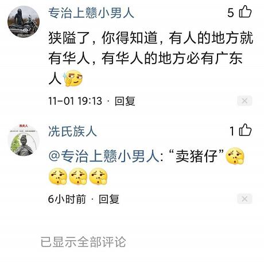Tap the first emoji on 冼氏族人's second line
This screenshot has width=264, height=266.
[x=58, y=177]
